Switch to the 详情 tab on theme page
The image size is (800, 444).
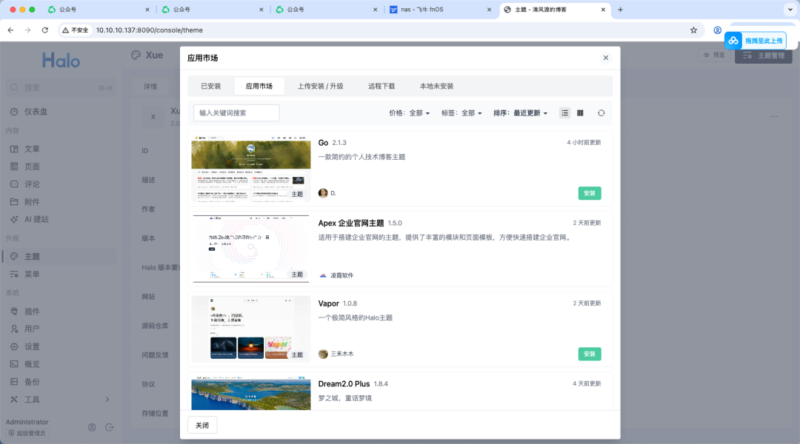point(150,87)
